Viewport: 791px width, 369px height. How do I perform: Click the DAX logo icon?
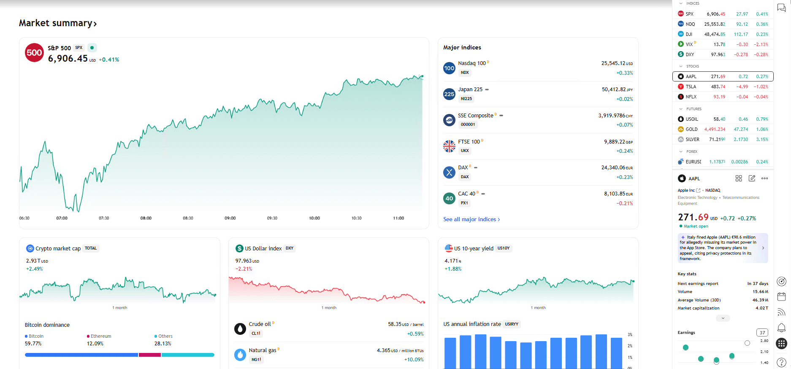pyautogui.click(x=449, y=172)
